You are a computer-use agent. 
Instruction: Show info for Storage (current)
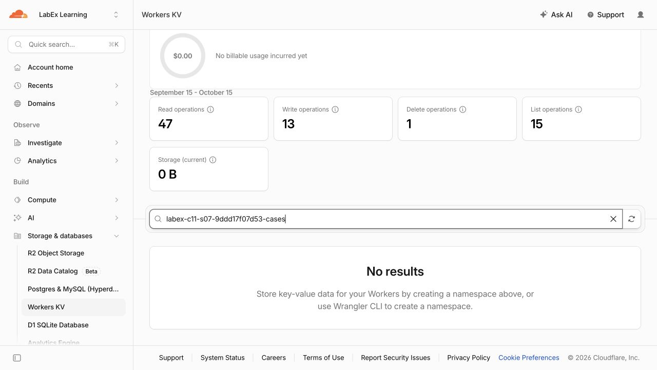(213, 160)
